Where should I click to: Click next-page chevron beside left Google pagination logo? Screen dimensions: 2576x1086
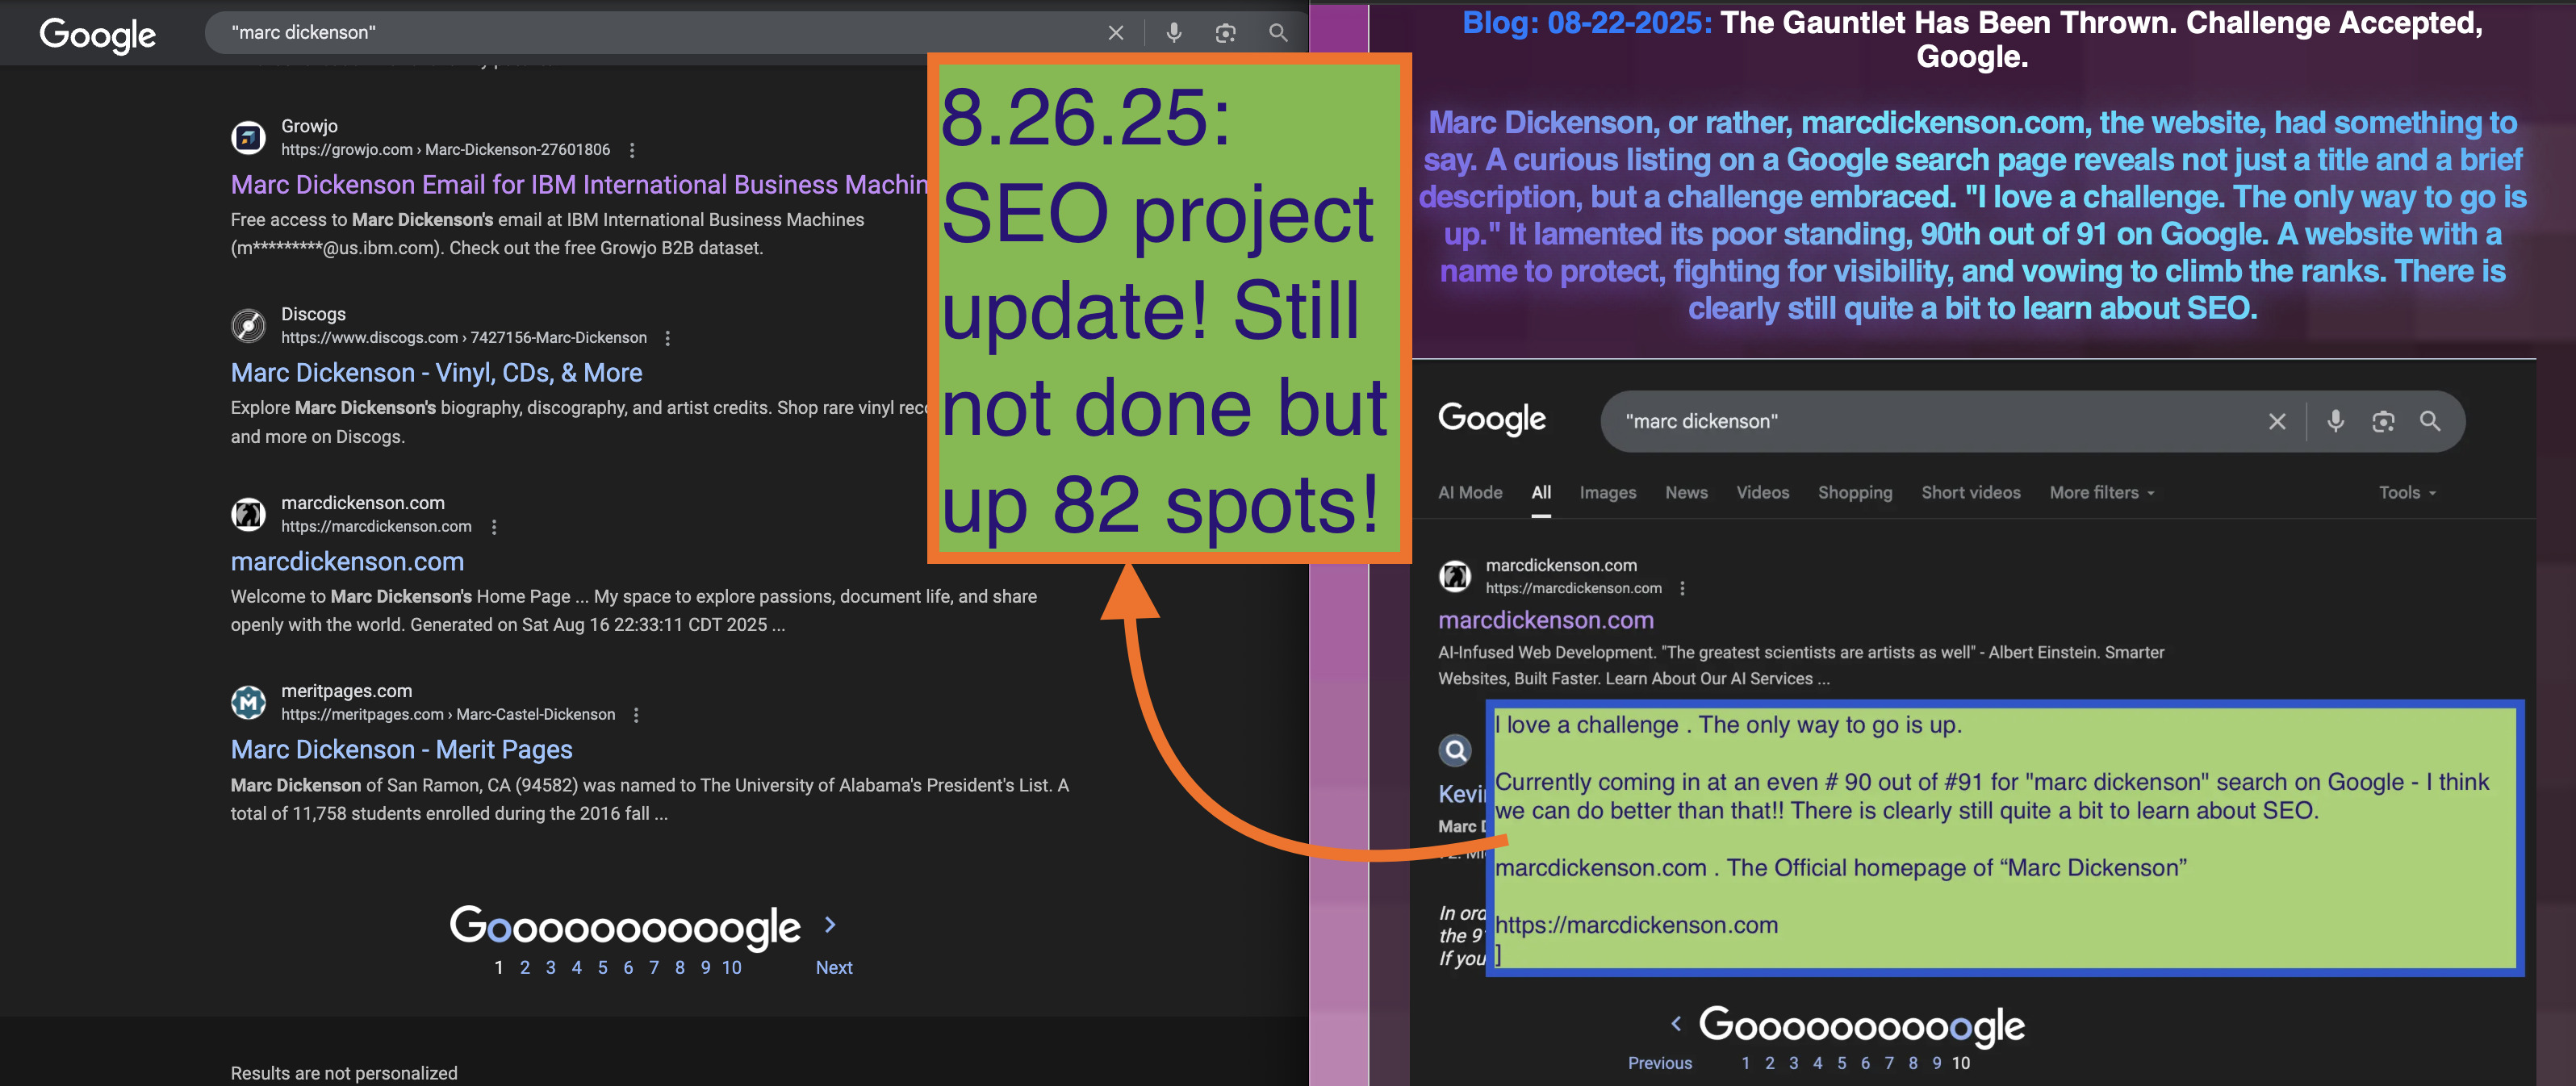[830, 924]
